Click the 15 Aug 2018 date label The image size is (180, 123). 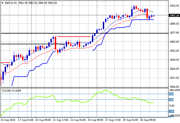pyautogui.click(x=8, y=120)
